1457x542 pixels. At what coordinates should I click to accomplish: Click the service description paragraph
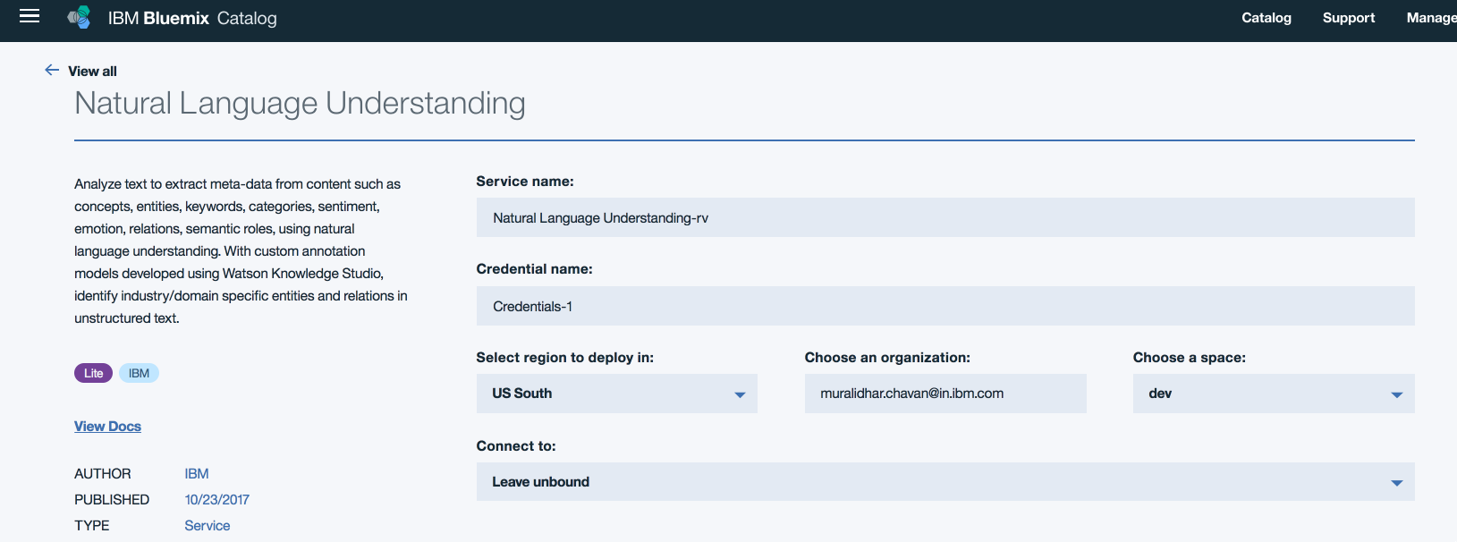point(241,251)
